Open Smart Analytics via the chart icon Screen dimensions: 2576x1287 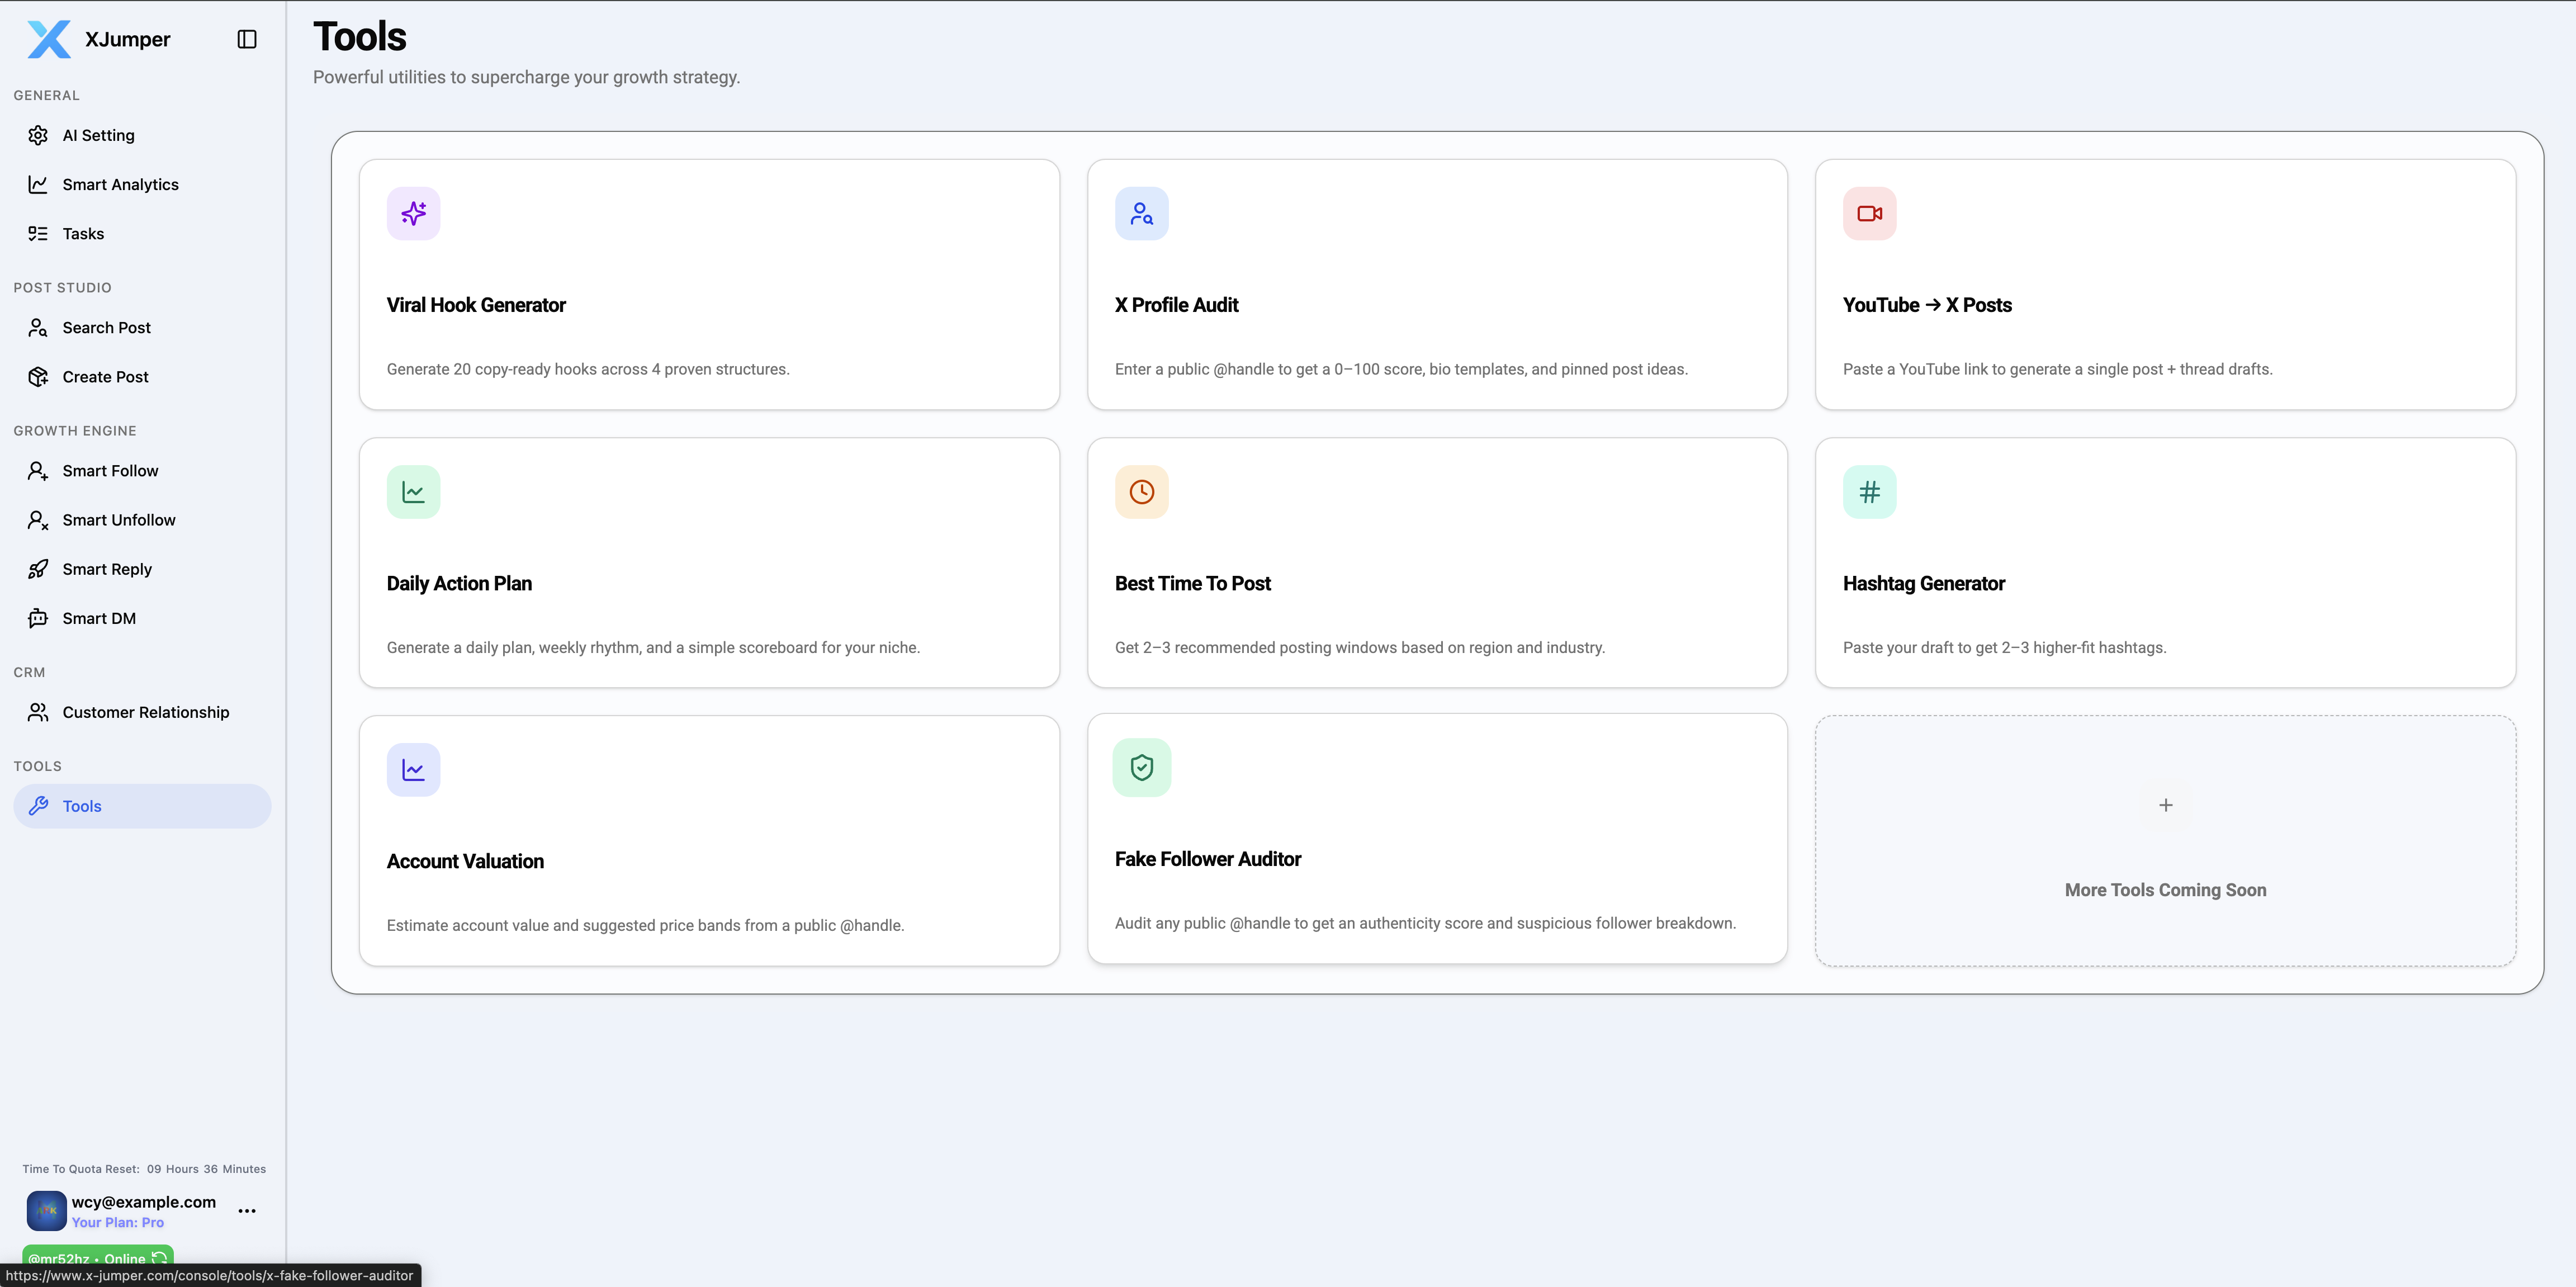pyautogui.click(x=37, y=184)
